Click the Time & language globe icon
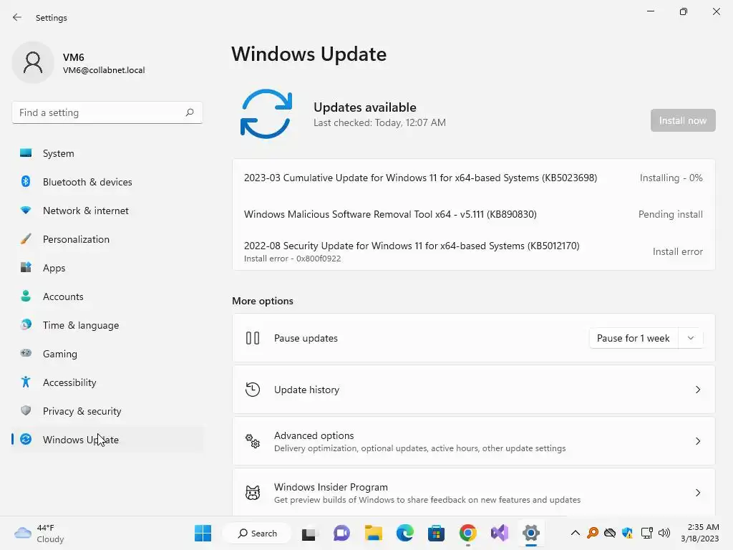Image resolution: width=733 pixels, height=550 pixels. pyautogui.click(x=26, y=324)
